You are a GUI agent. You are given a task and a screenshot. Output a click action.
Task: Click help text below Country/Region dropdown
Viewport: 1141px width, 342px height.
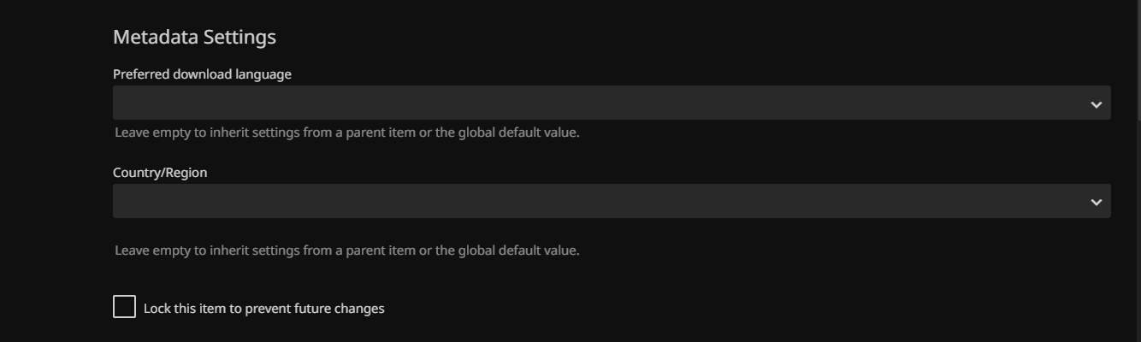pos(347,251)
